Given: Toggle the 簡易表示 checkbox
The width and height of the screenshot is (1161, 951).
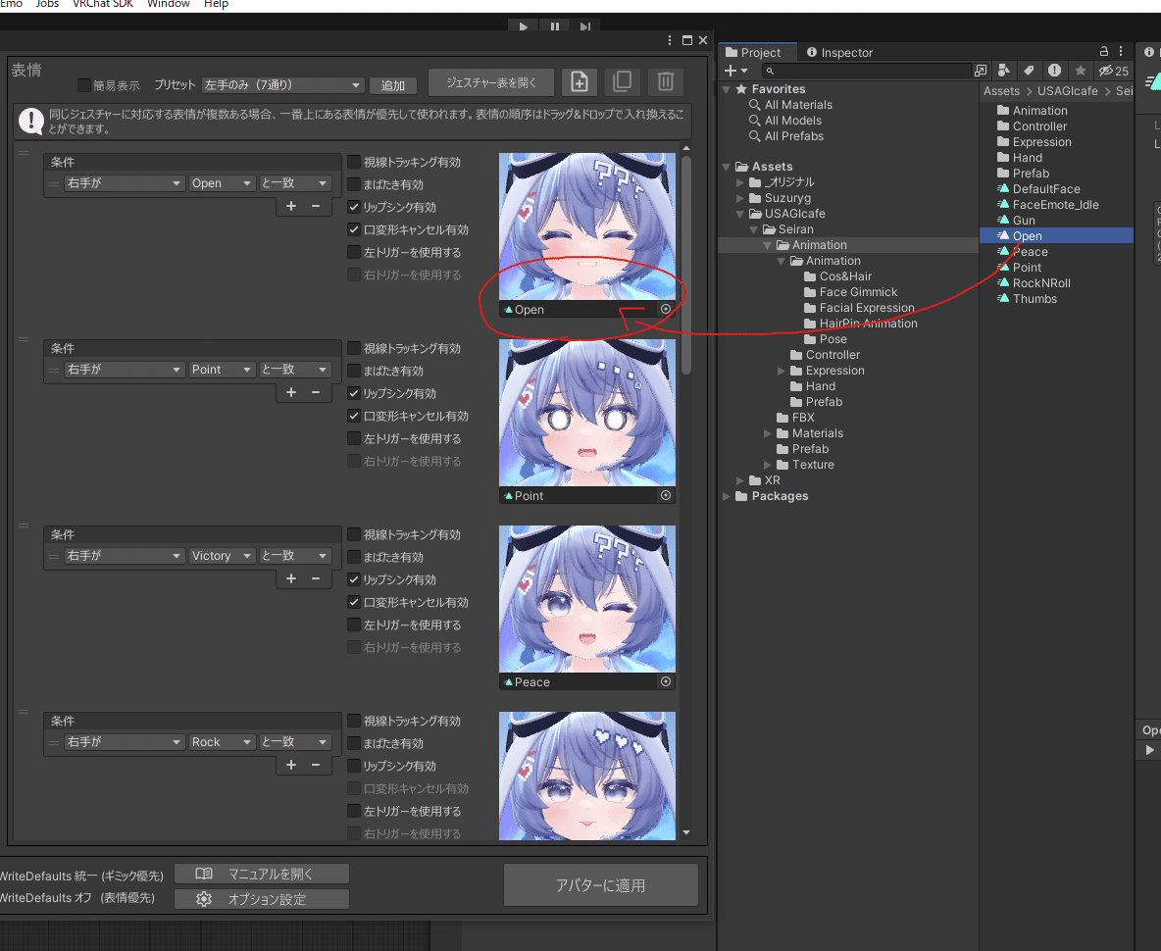Looking at the screenshot, I should point(83,85).
